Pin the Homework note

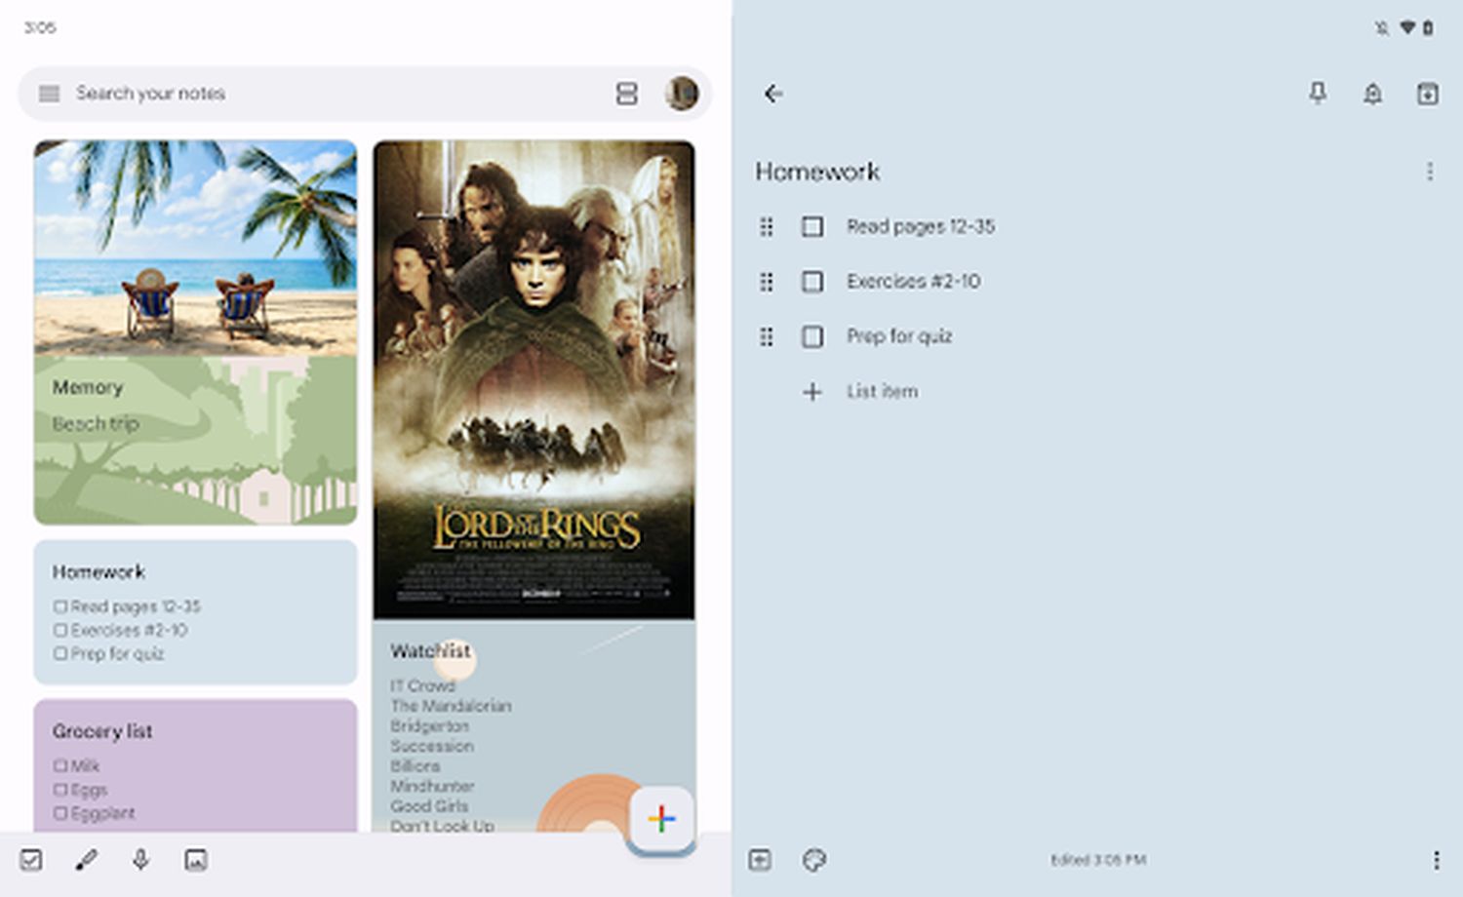pos(1318,94)
